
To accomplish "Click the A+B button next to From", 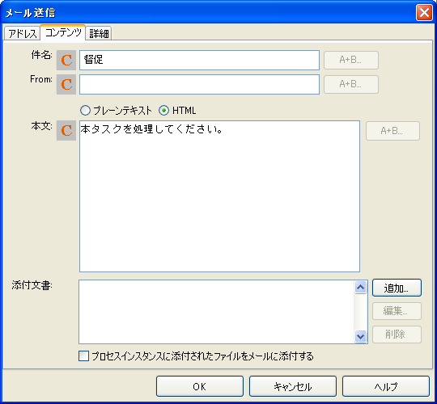I will (x=351, y=84).
